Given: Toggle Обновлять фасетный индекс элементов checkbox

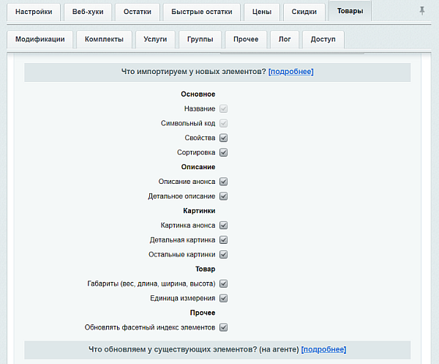Looking at the screenshot, I should 224,327.
